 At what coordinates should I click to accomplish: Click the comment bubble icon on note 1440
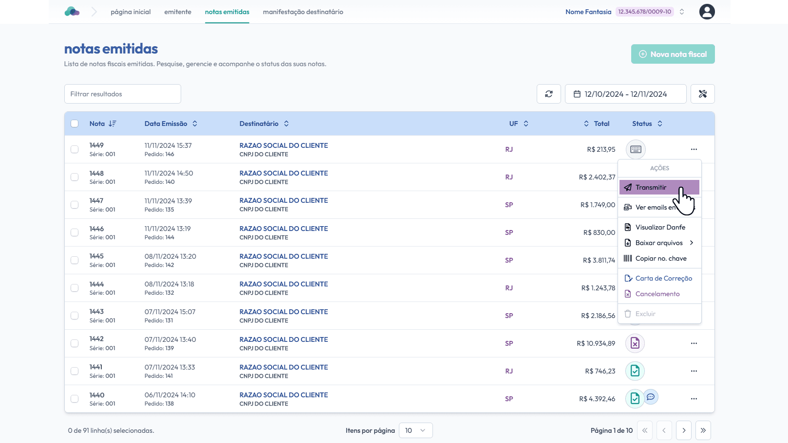[x=651, y=397]
